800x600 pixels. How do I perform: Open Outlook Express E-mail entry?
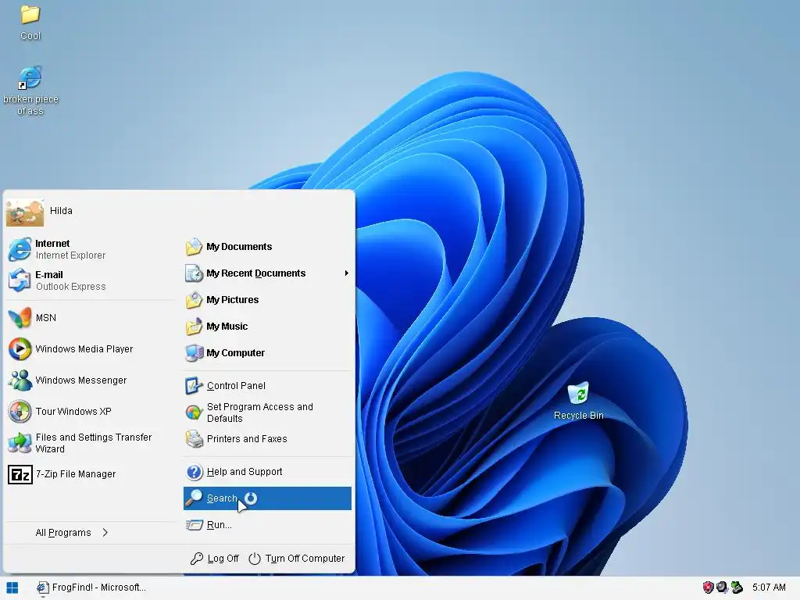(89, 280)
